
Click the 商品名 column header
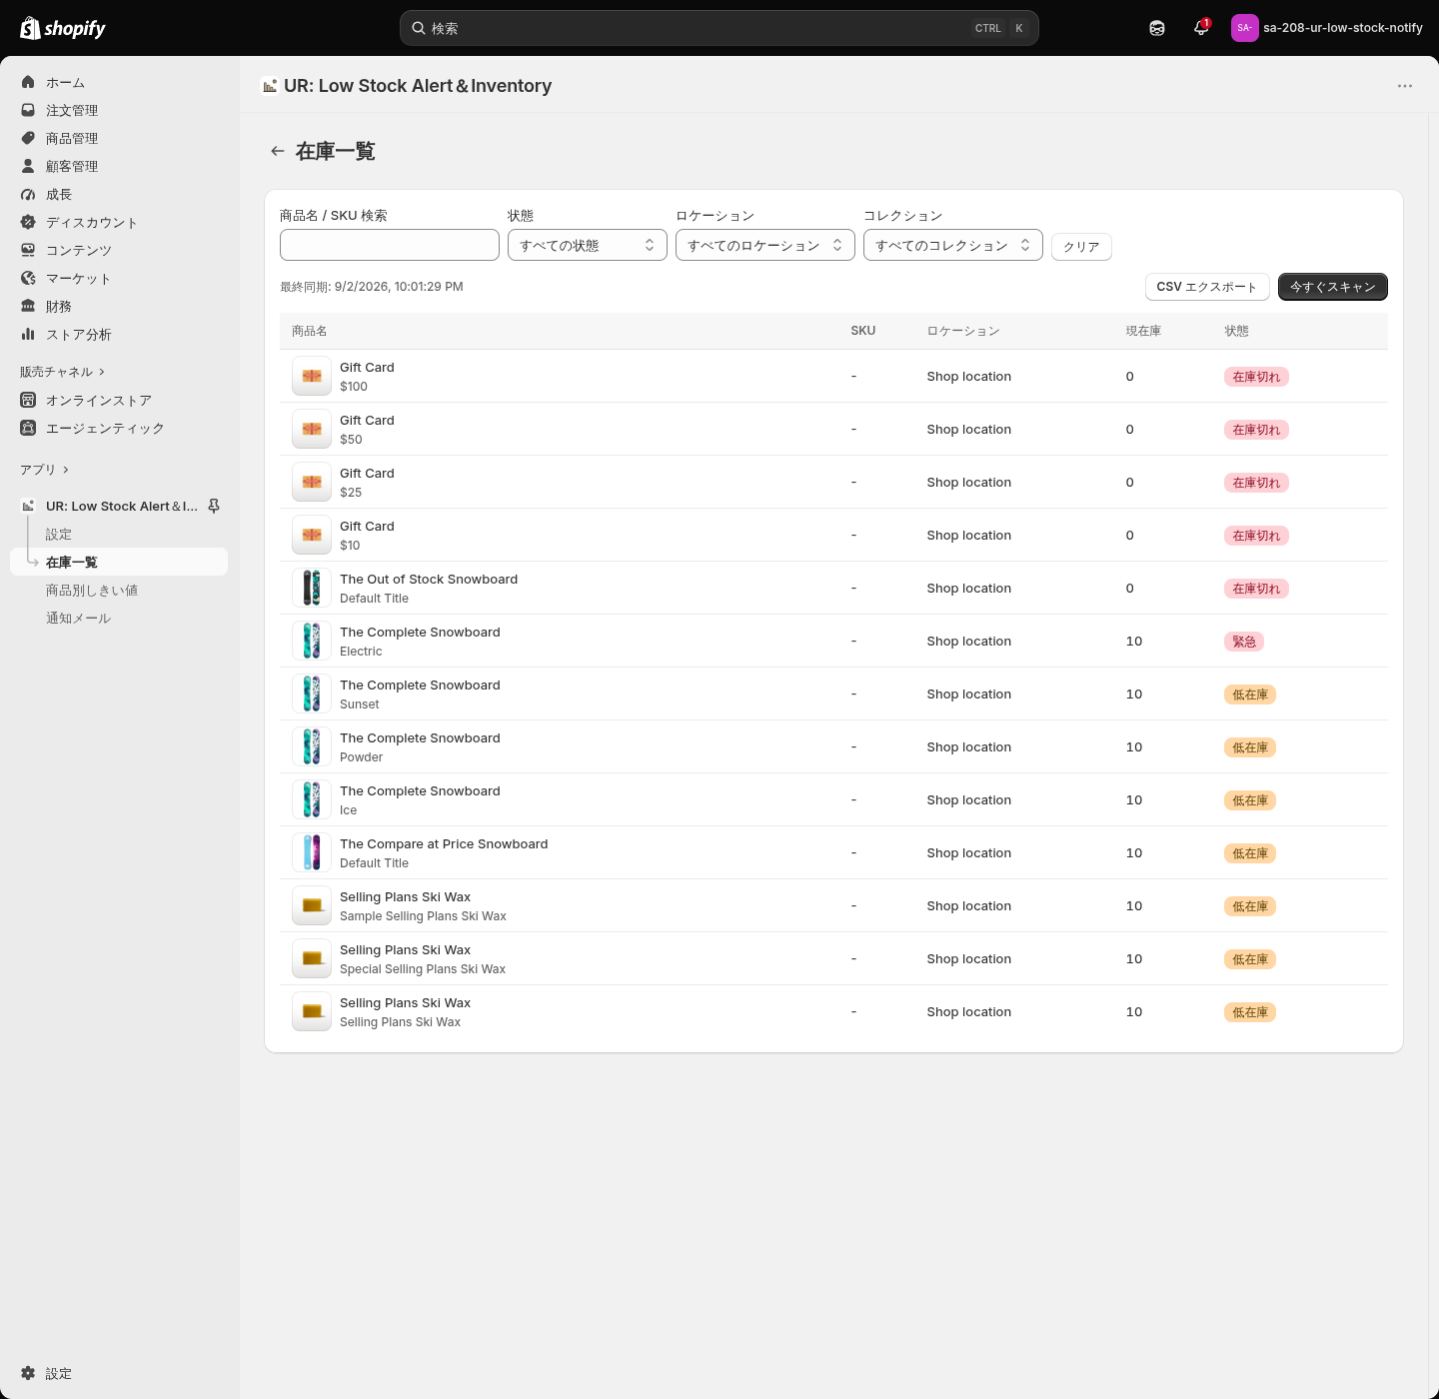(x=310, y=331)
